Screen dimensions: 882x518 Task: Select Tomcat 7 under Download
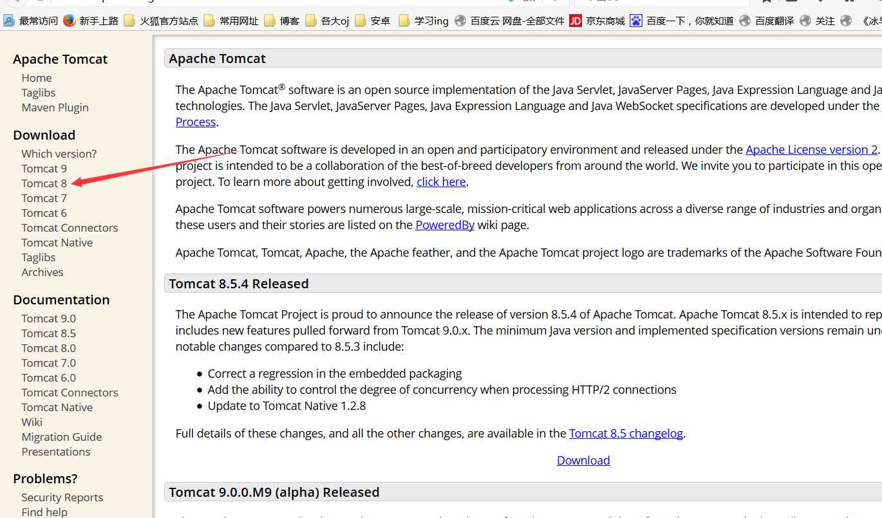pos(44,198)
